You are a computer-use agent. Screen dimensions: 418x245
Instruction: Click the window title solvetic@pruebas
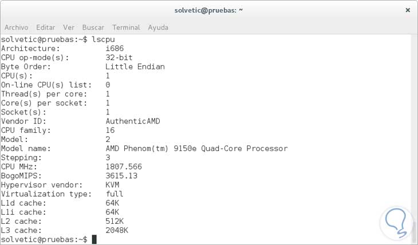click(208, 10)
